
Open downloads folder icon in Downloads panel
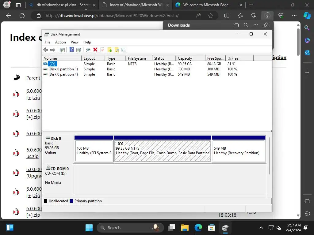coord(236,25)
